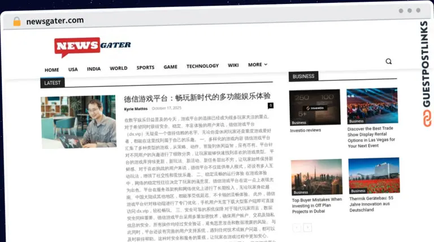Click the Thermik Gerätebau building thumbnail

click(x=374, y=175)
